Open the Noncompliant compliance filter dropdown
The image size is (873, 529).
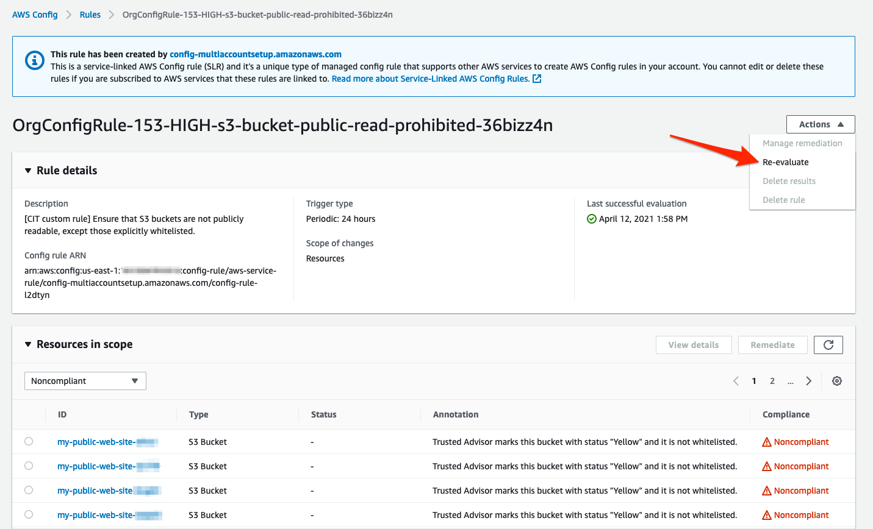(85, 381)
